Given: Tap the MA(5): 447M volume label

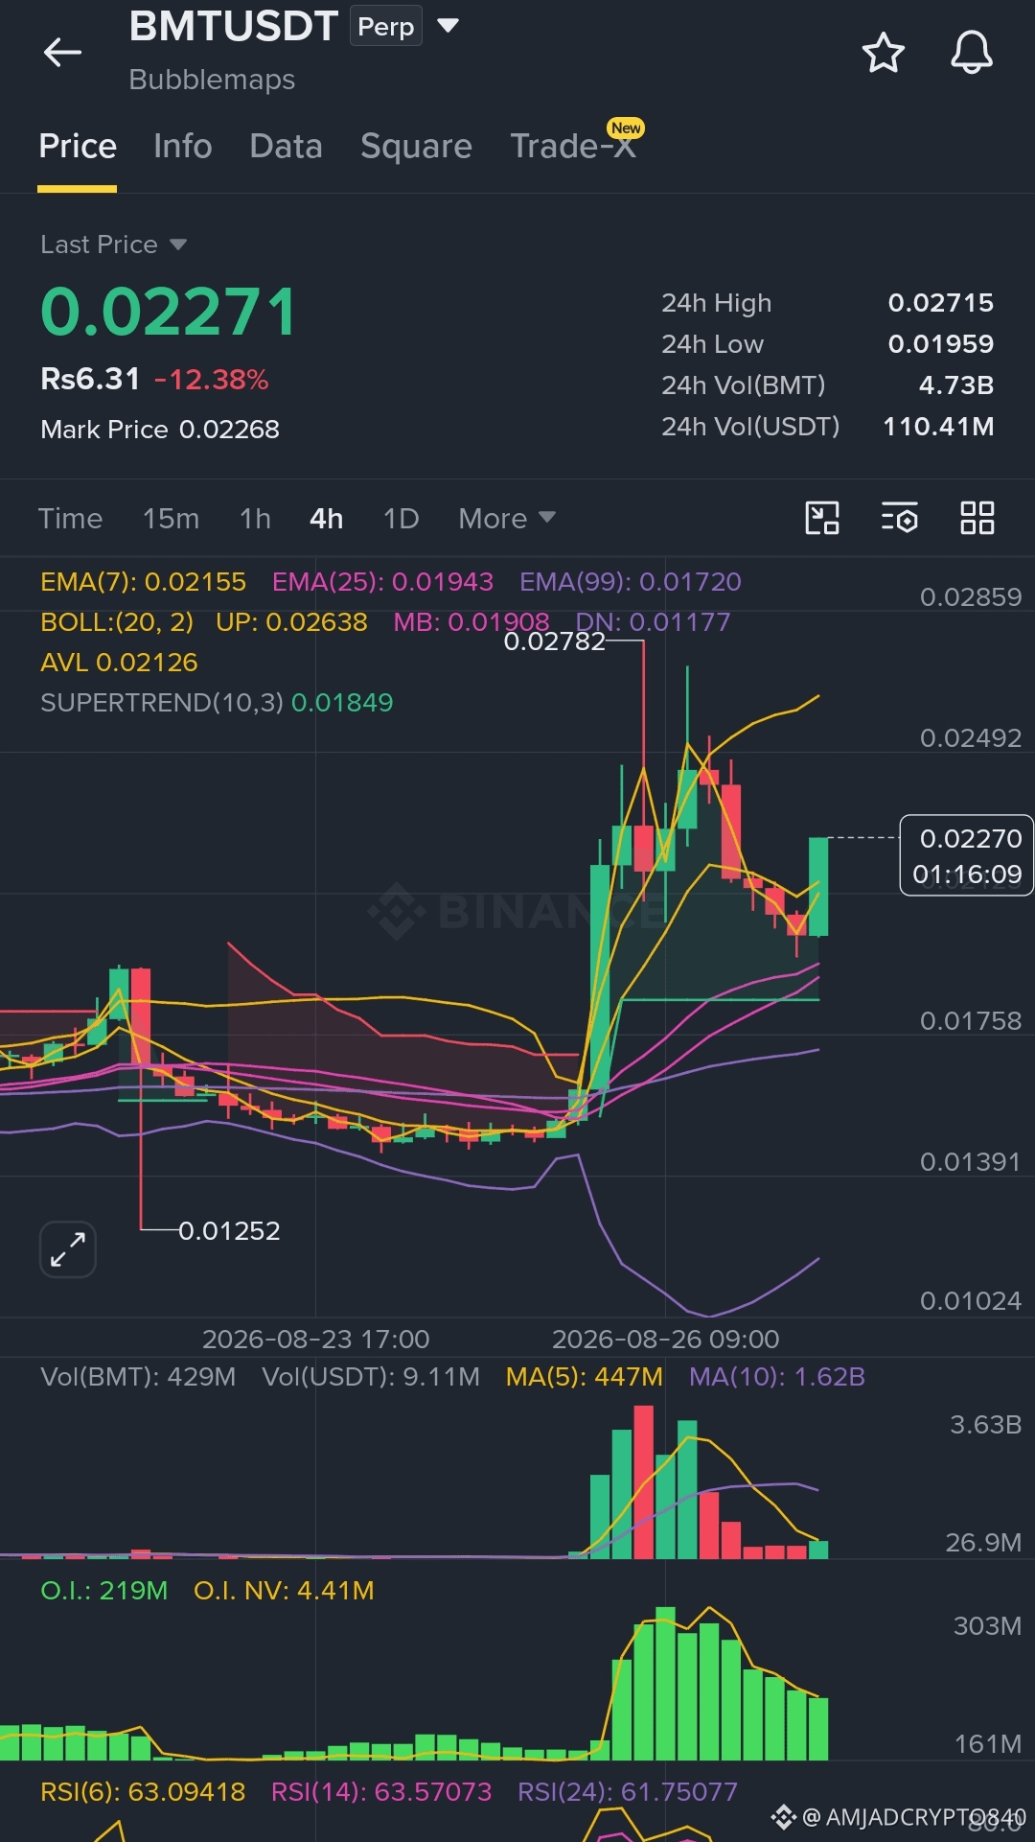Looking at the screenshot, I should [x=585, y=1377].
